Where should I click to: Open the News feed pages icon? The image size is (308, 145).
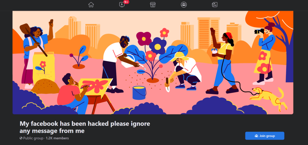[x=215, y=5]
